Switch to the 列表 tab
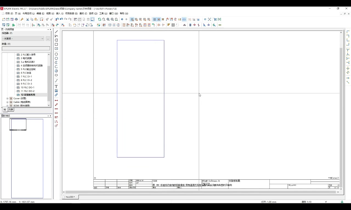 [11, 110]
